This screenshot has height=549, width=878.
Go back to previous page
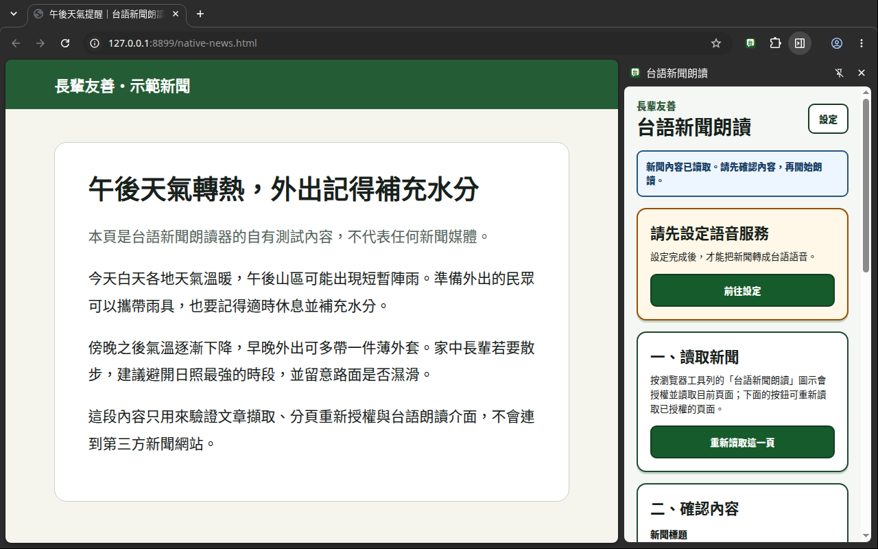click(16, 43)
